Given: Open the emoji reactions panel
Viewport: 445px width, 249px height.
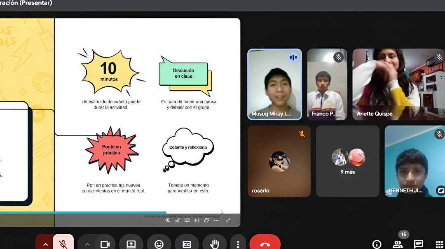Looking at the screenshot, I should point(159,244).
